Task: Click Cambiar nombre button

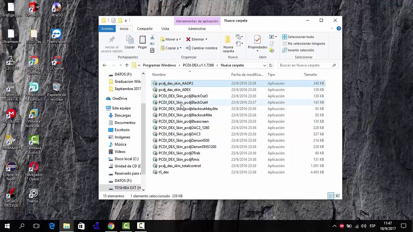Action: click(x=202, y=48)
